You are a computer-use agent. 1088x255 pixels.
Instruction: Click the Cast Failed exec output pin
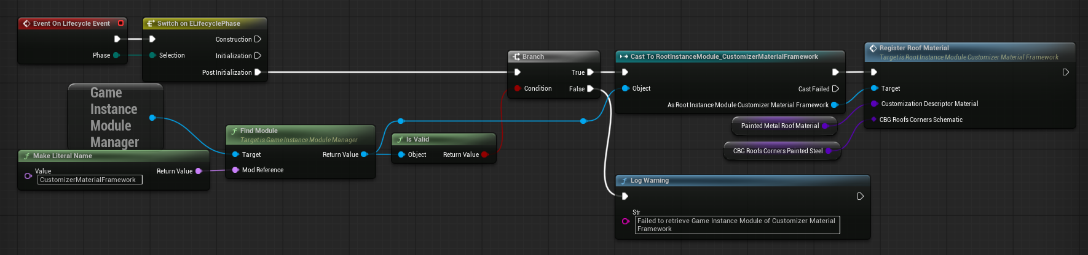[x=835, y=89]
